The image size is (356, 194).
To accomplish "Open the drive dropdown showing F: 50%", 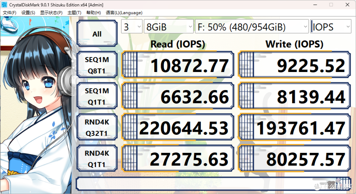I will click(x=252, y=27).
